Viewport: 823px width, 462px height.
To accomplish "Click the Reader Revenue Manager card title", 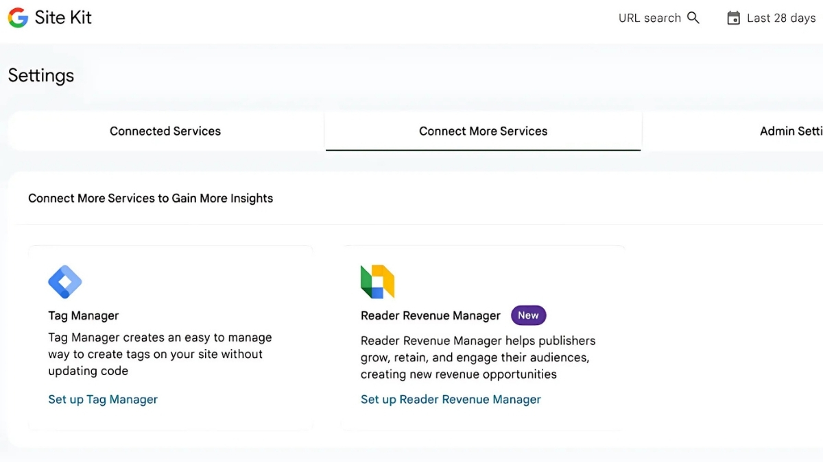I will 431,316.
